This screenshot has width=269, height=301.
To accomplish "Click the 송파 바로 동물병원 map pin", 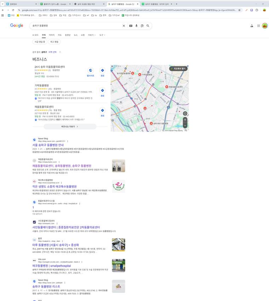I will (x=151, y=123).
